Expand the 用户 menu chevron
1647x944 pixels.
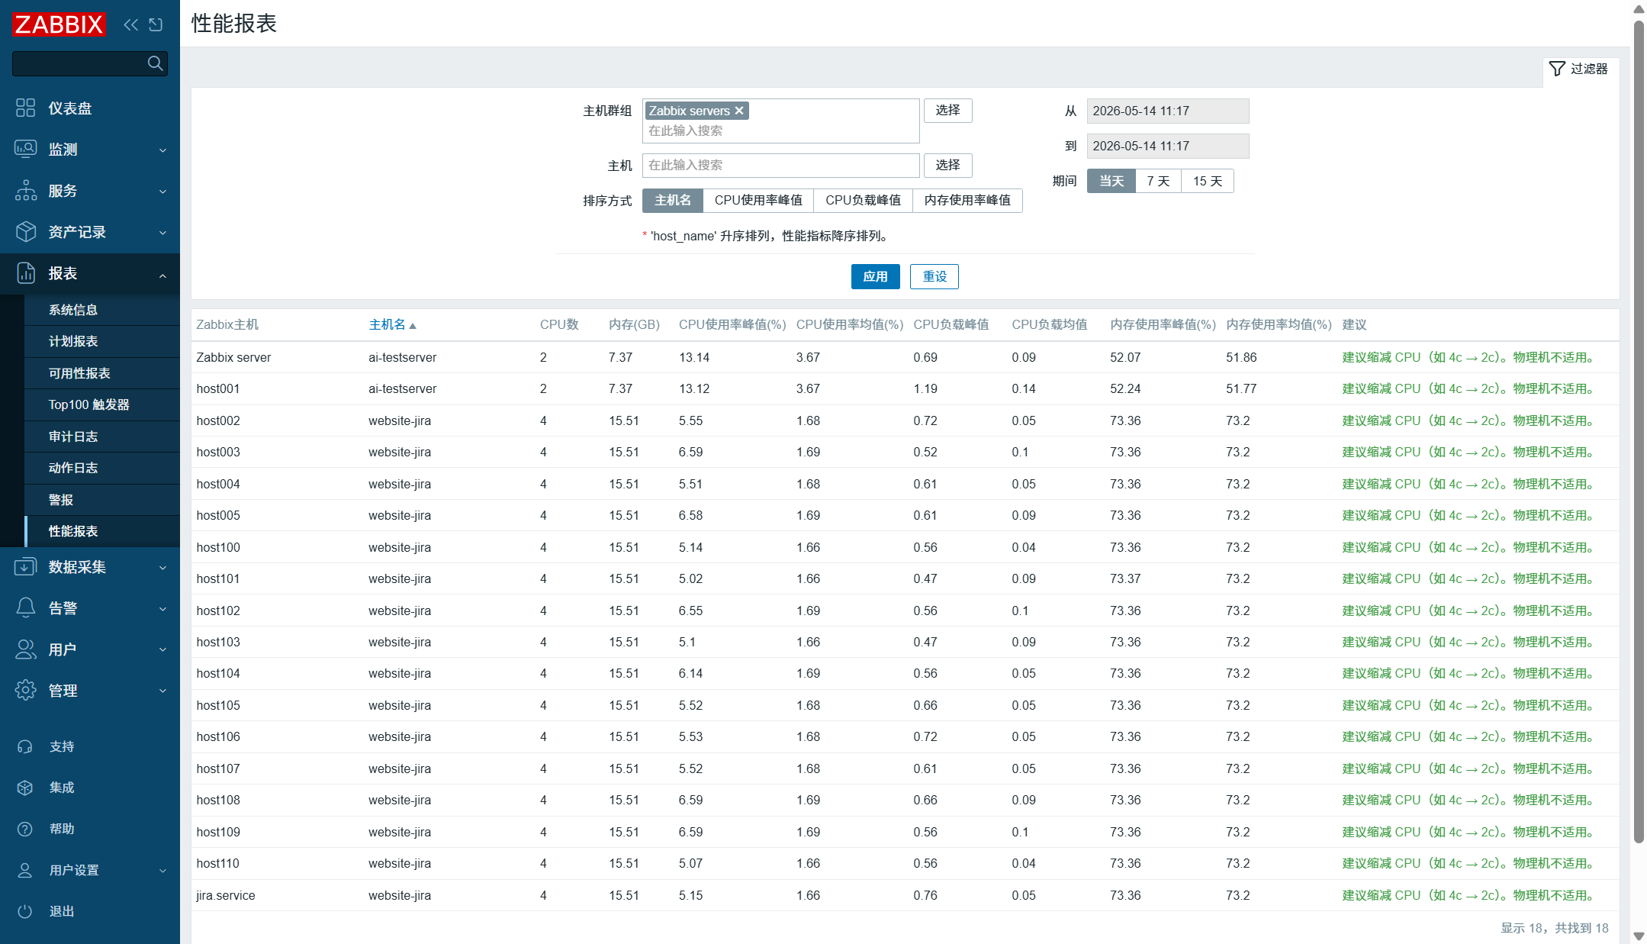(x=162, y=650)
